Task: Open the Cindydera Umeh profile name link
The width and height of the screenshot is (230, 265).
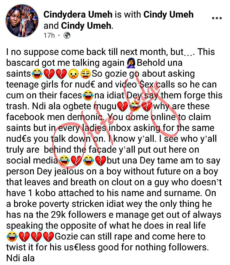Action: [78, 14]
